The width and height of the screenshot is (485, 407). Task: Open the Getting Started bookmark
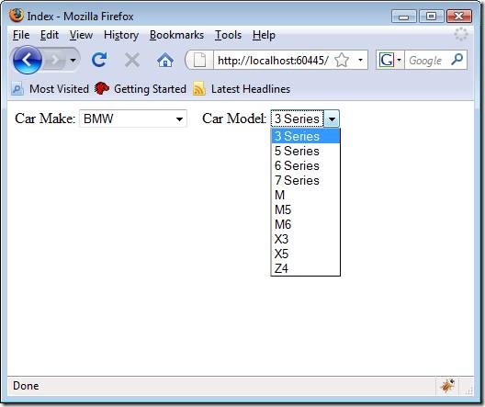click(141, 89)
